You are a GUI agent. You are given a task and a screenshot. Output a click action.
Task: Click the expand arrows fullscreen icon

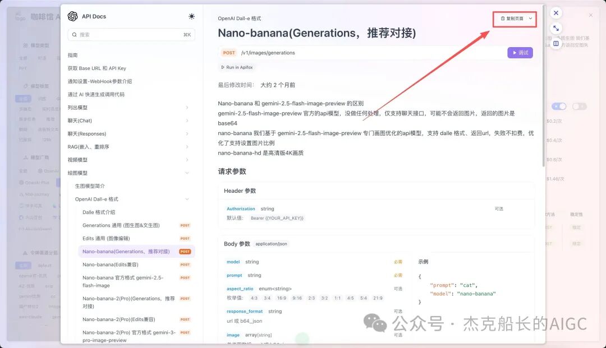(555, 28)
